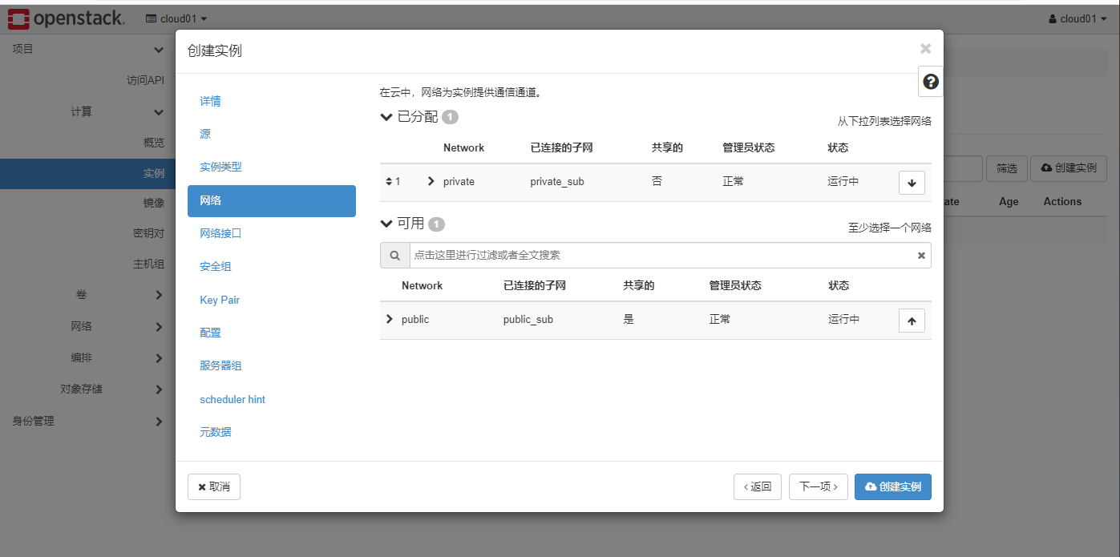Click the Network header in allocated table
Viewport: 1120px width, 557px height.
463,147
